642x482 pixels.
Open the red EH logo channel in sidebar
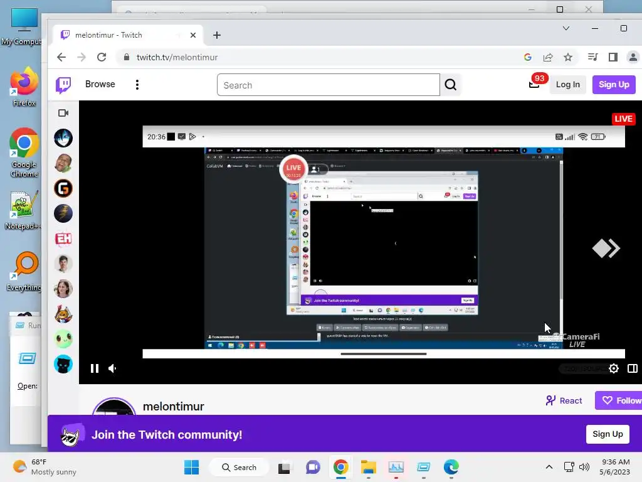(63, 238)
